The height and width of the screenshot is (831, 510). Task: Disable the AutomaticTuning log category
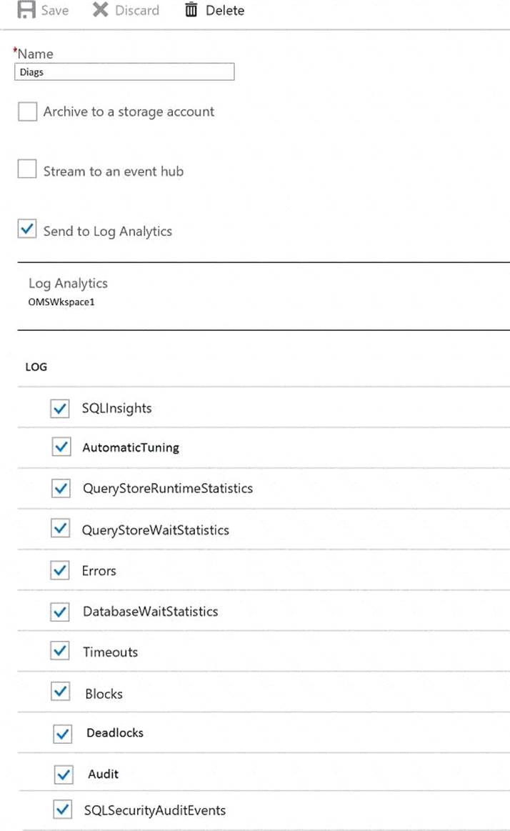coord(61,447)
